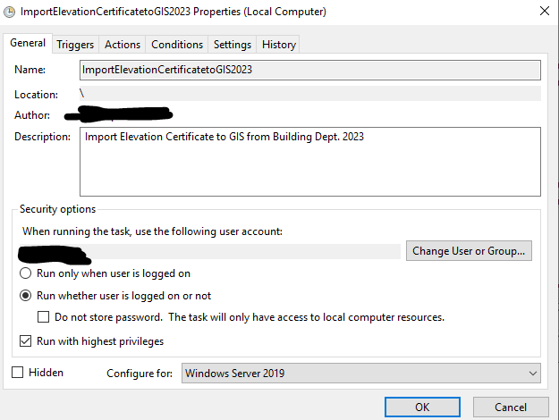Image resolution: width=559 pixels, height=420 pixels.
Task: Uncheck Run with highest privileges
Action: [27, 341]
